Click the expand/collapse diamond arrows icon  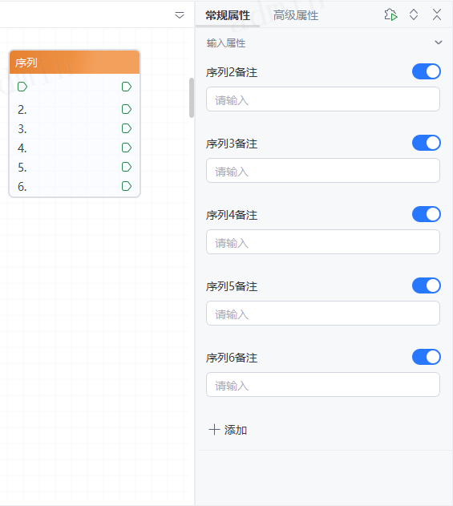(414, 15)
